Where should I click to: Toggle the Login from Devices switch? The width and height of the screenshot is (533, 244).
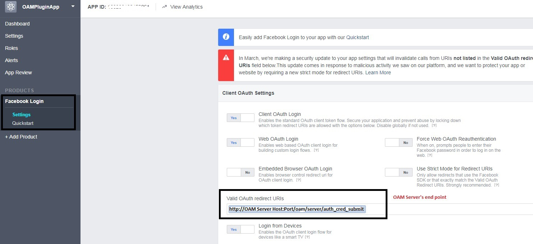tap(240, 229)
